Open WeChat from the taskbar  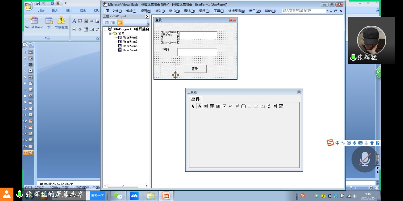(118, 196)
